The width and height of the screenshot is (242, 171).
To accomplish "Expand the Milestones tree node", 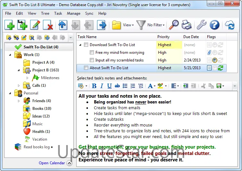I will click(28, 78).
